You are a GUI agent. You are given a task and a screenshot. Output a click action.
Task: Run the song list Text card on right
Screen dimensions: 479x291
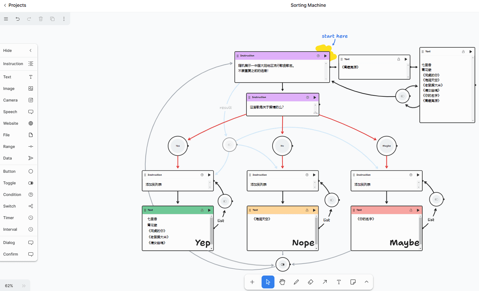coord(471,52)
